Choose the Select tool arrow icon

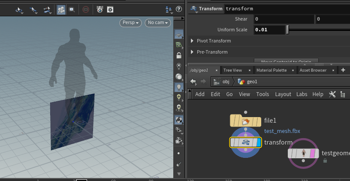33,9
